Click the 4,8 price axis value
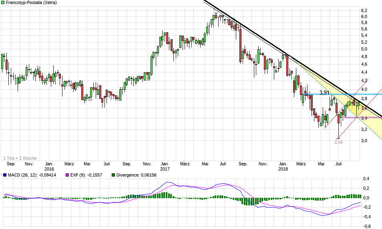The image size is (382, 229). click(364, 56)
